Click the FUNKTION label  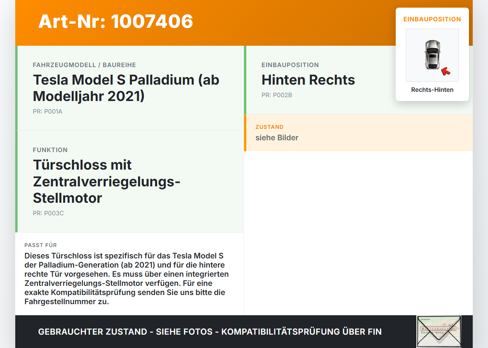pyautogui.click(x=50, y=150)
